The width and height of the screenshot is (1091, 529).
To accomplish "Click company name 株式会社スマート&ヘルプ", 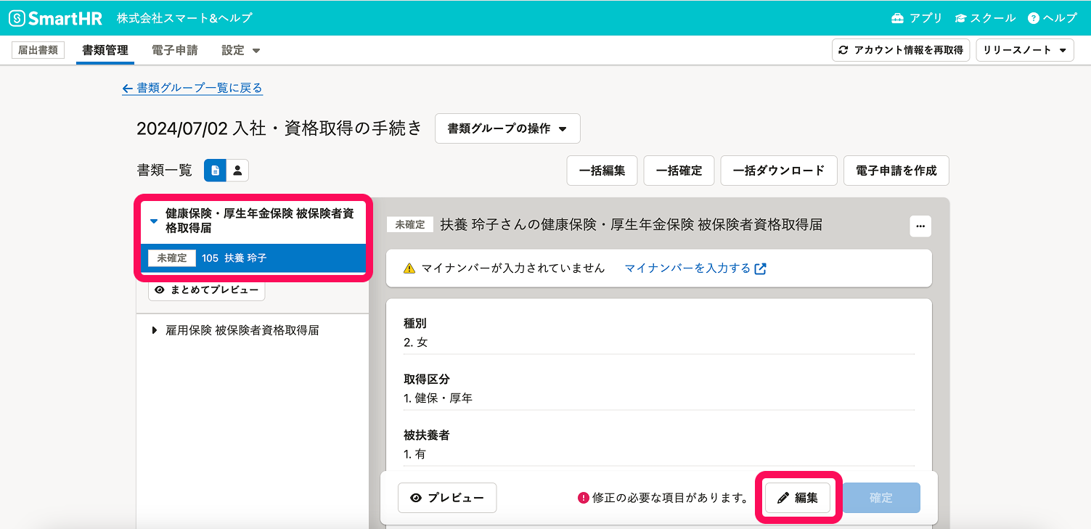I will coord(184,18).
